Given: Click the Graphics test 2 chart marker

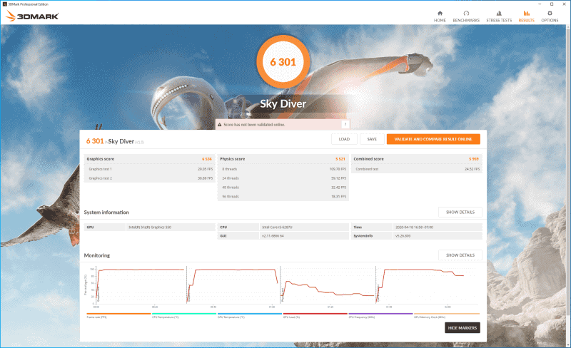Looking at the screenshot, I should (188, 295).
